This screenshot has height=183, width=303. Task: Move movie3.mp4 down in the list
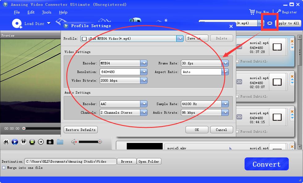(x=292, y=83)
